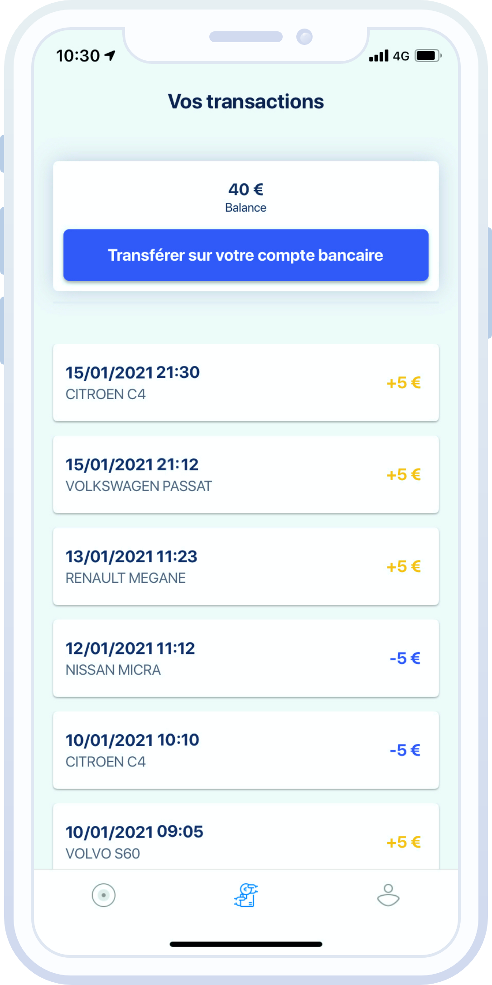The height and width of the screenshot is (985, 492).
Task: Tap the home indicator bar at the bottom
Action: (246, 944)
